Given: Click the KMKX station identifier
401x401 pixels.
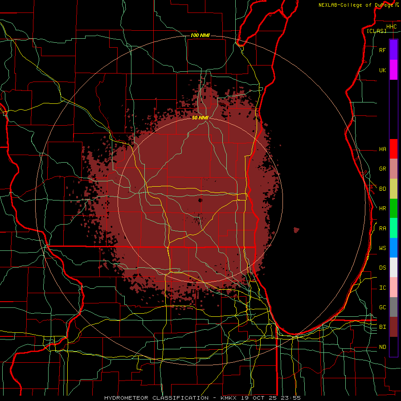Looking at the screenshot, I should tap(228, 398).
